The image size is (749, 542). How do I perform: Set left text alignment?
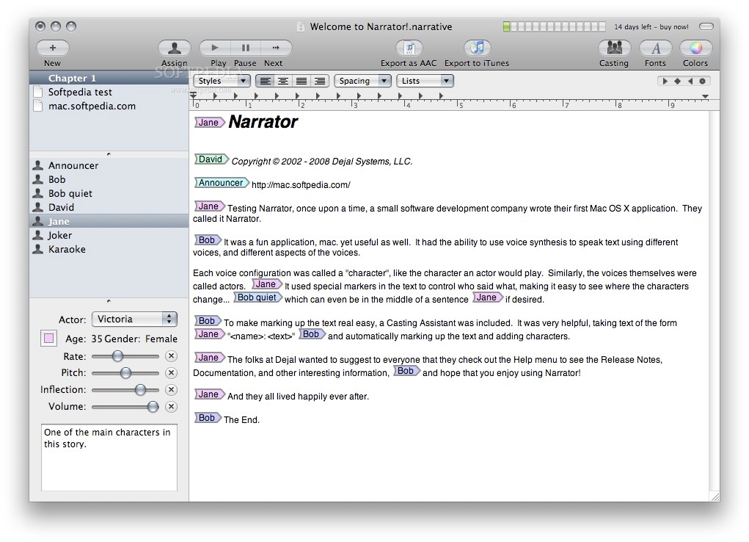[x=265, y=81]
